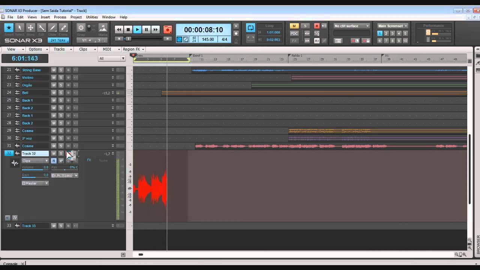Toggle the PDC override button
The image size is (480, 270).
click(294, 33)
